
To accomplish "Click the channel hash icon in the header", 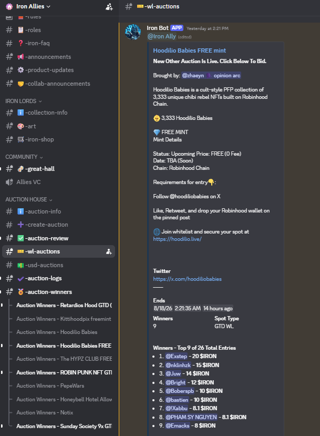I will pos(128,7).
